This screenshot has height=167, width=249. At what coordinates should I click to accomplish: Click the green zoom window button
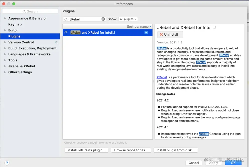point(14,4)
